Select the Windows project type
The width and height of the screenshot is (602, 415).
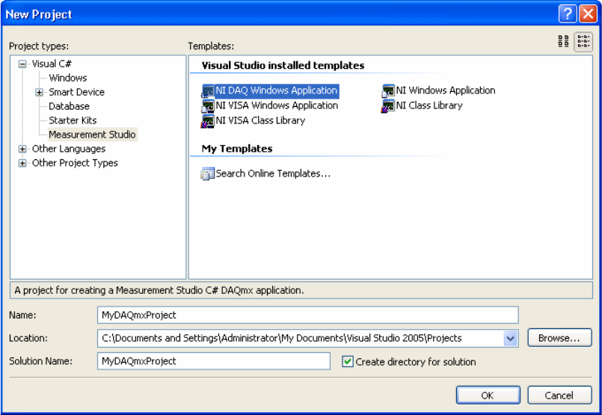click(68, 78)
